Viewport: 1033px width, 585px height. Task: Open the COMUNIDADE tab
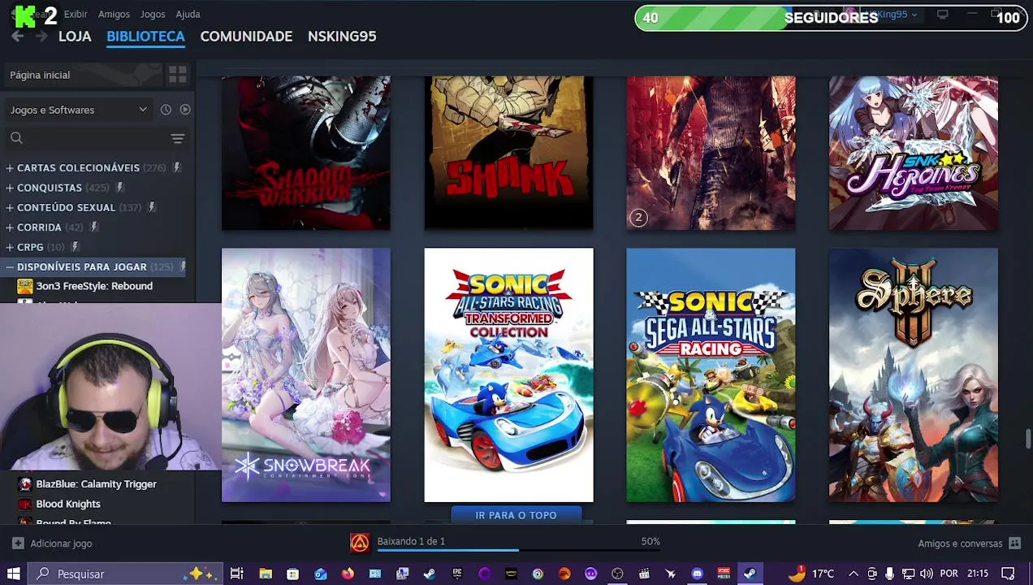click(x=246, y=37)
